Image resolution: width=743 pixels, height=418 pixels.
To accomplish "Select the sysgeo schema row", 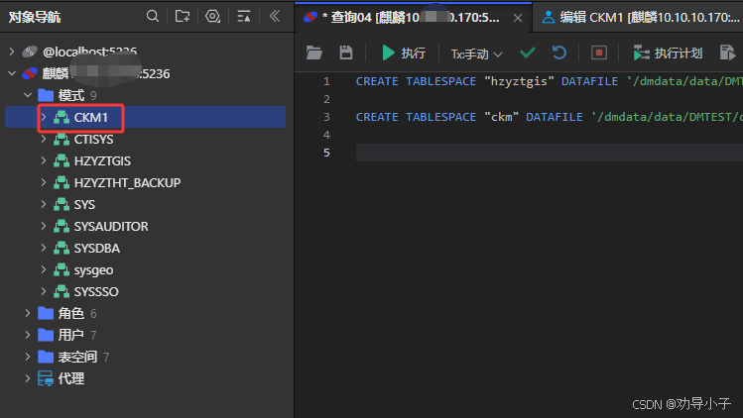I will click(145, 269).
